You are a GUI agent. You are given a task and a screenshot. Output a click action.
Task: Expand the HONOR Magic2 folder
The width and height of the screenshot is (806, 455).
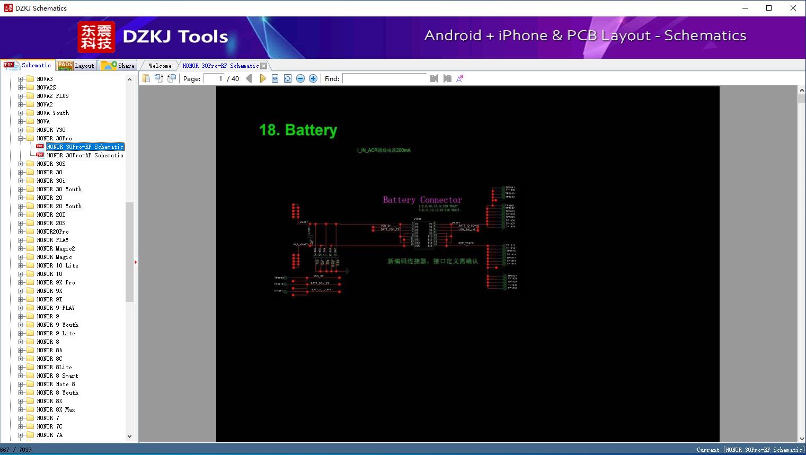(21, 248)
